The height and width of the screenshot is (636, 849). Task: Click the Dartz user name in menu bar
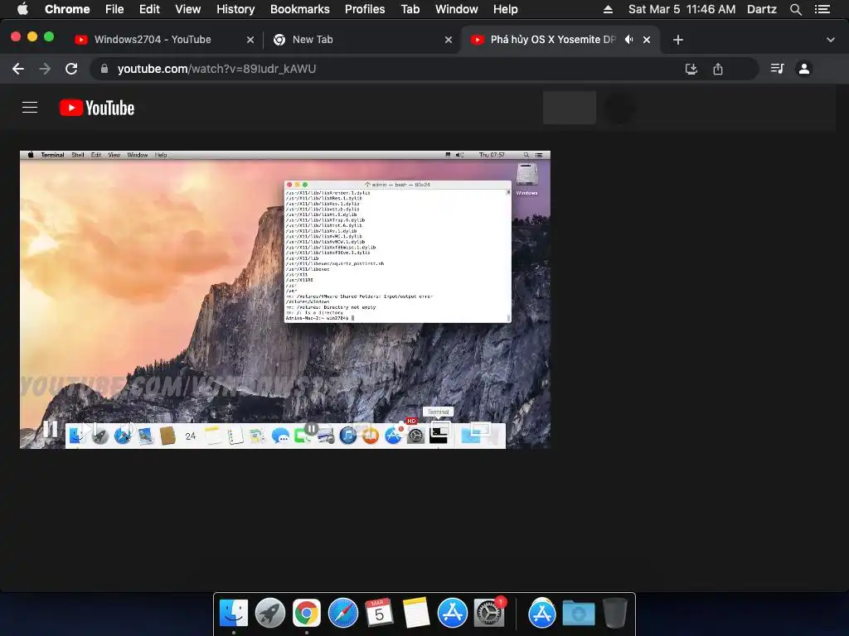762,9
